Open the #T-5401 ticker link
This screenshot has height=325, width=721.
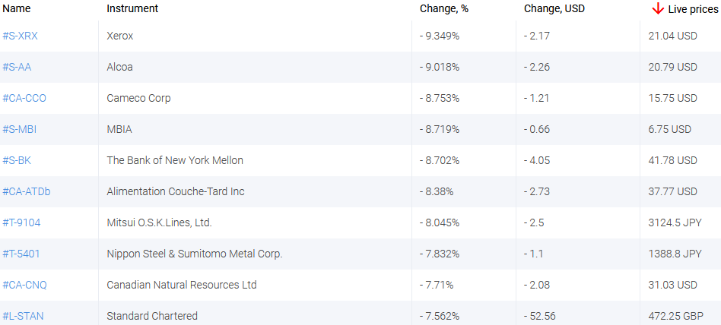22,254
